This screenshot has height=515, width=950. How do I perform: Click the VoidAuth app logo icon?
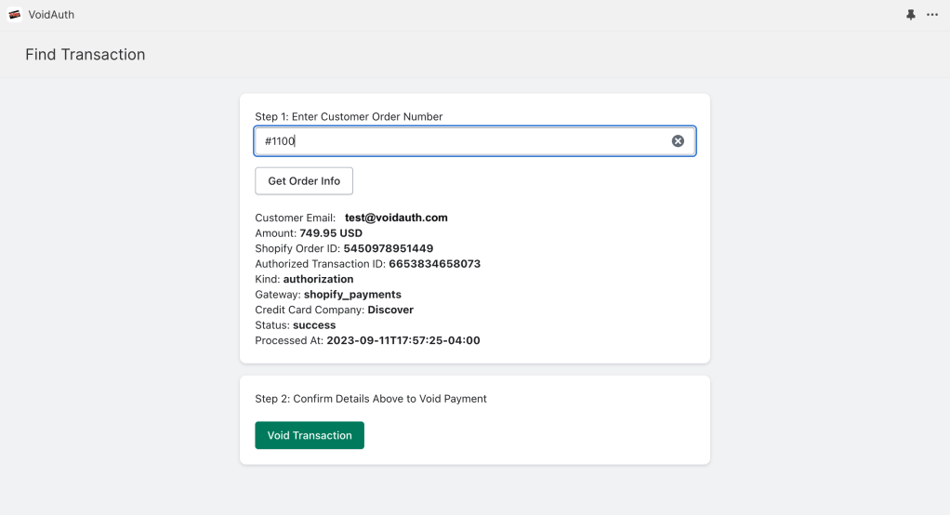pyautogui.click(x=15, y=15)
